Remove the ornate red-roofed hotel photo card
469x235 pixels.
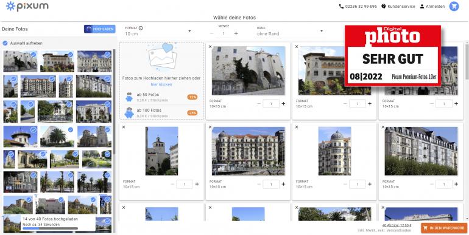[x=210, y=127]
